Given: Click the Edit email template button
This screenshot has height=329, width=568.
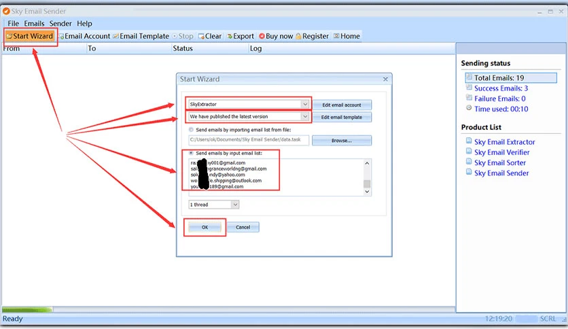Looking at the screenshot, I should pyautogui.click(x=342, y=118).
